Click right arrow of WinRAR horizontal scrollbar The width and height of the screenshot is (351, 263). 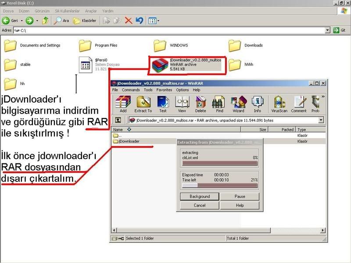[323, 231]
